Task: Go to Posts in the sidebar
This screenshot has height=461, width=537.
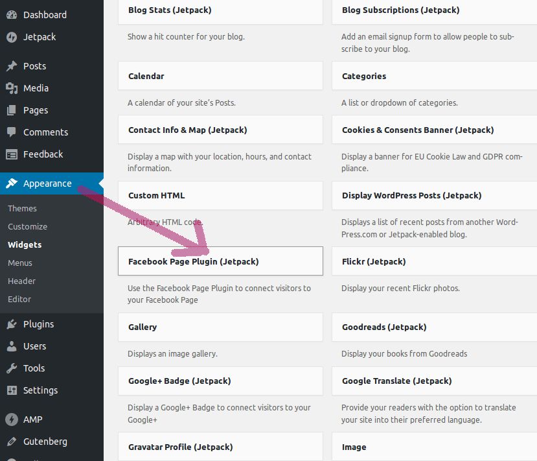Action: pos(52,66)
